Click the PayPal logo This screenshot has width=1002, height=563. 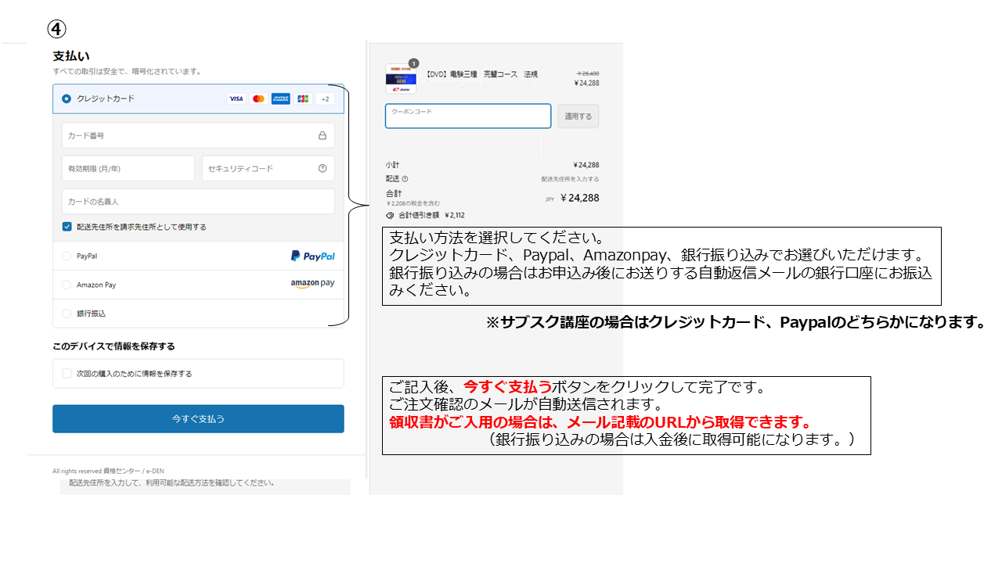312,256
